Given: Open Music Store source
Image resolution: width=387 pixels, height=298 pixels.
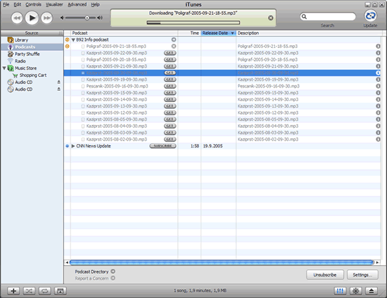Looking at the screenshot, I should (x=26, y=68).
